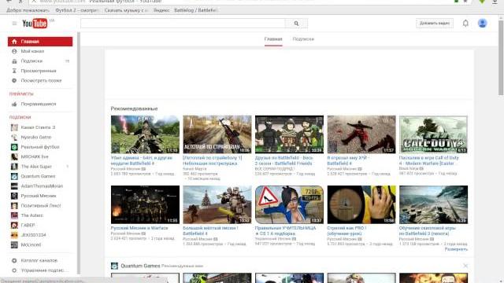
Task: Click the YouTube logo
Action: (x=35, y=24)
